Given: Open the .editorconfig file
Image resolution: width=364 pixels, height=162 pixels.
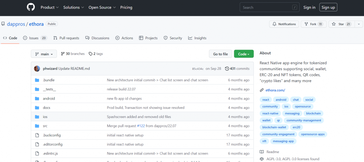Looking at the screenshot, I should tap(53, 144).
